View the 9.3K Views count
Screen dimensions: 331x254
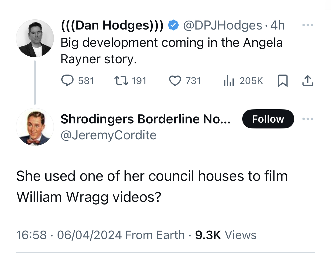tap(226, 235)
